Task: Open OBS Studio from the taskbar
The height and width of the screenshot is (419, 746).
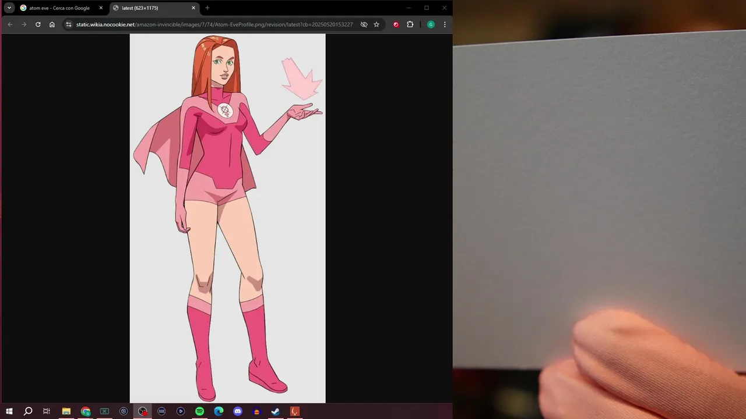Action: pos(143,411)
